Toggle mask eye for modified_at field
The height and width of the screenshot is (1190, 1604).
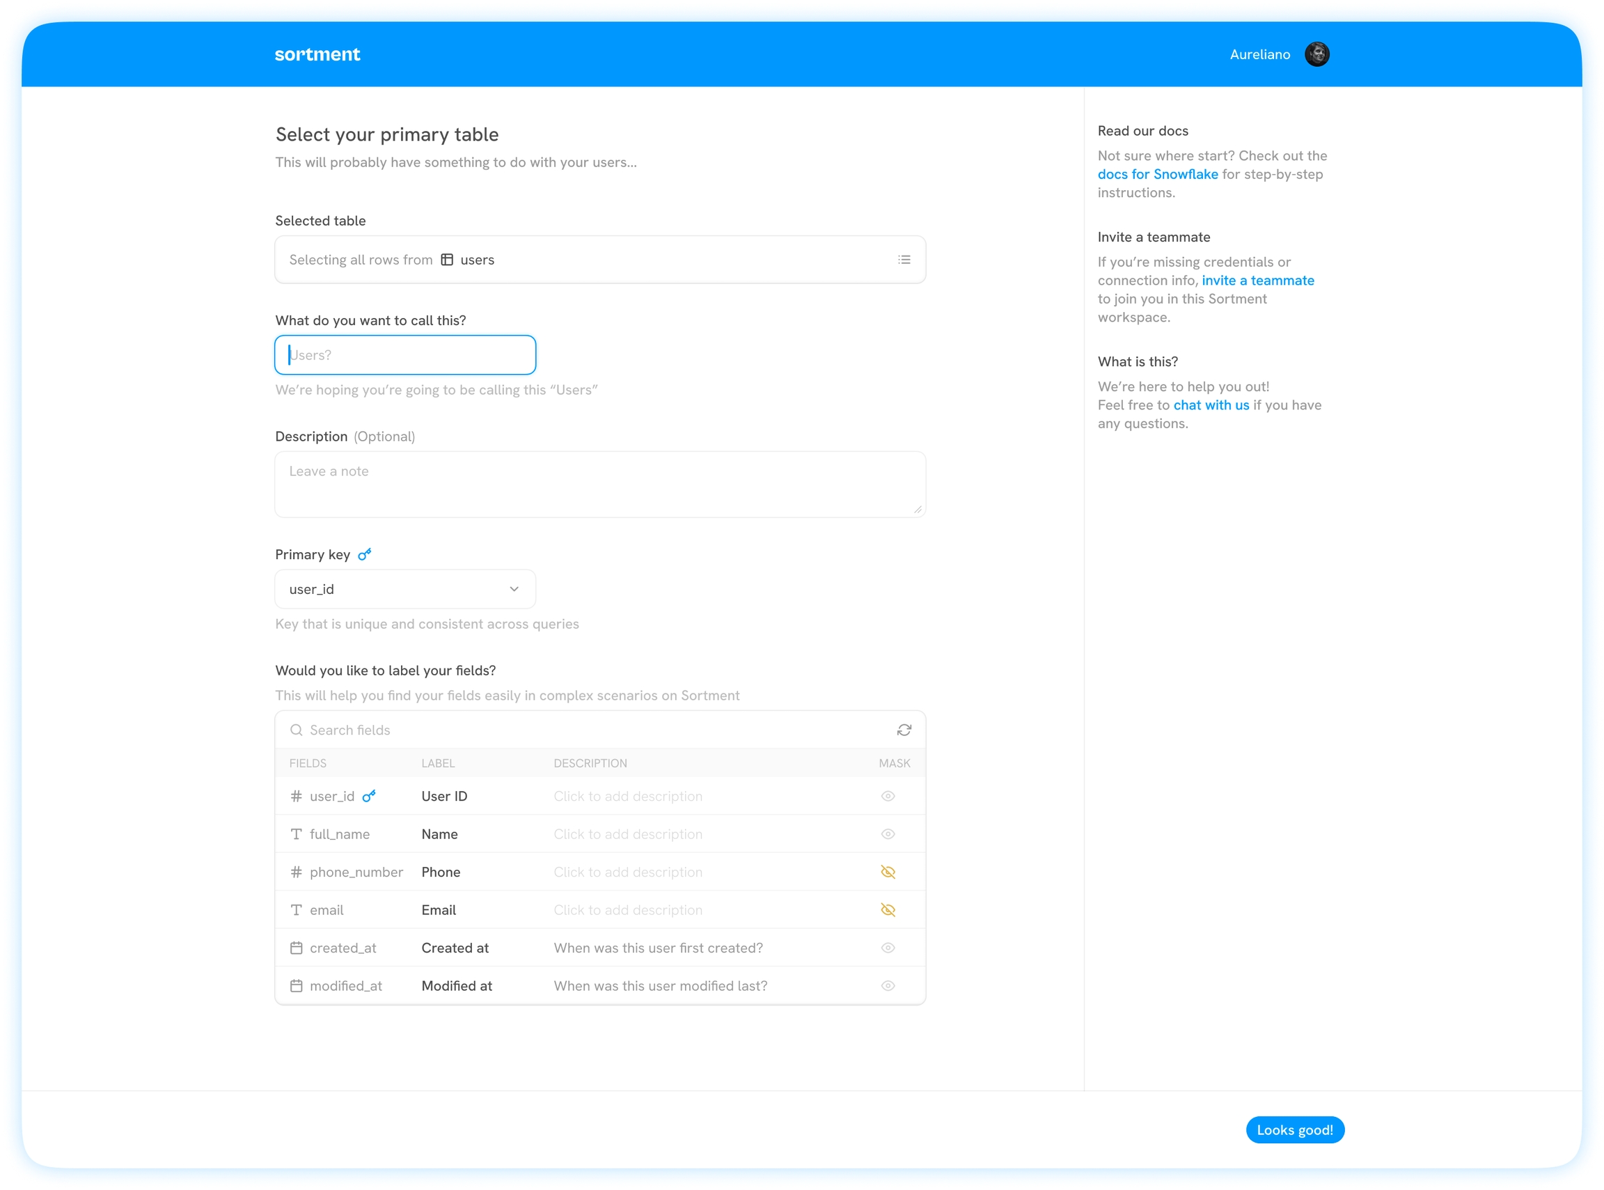[888, 985]
